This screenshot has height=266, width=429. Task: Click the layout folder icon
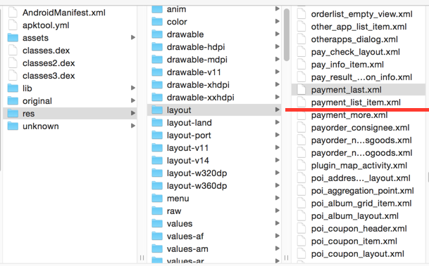click(x=157, y=109)
